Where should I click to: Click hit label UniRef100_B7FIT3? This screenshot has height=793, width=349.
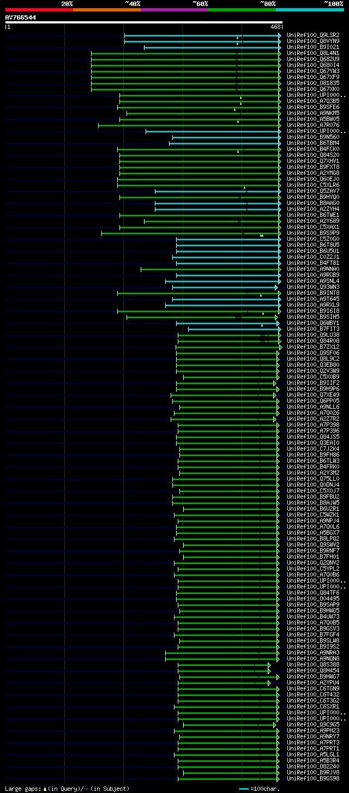[313, 329]
